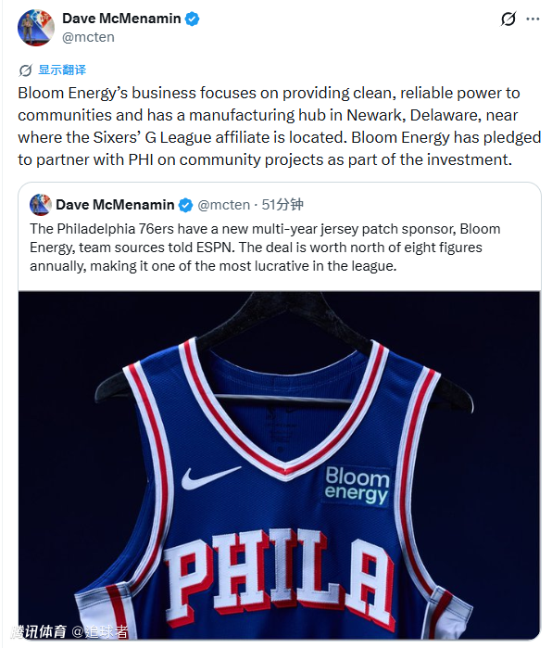552x648 pixels.
Task: Click the @mcten handle in quoted tweet
Action: point(223,205)
